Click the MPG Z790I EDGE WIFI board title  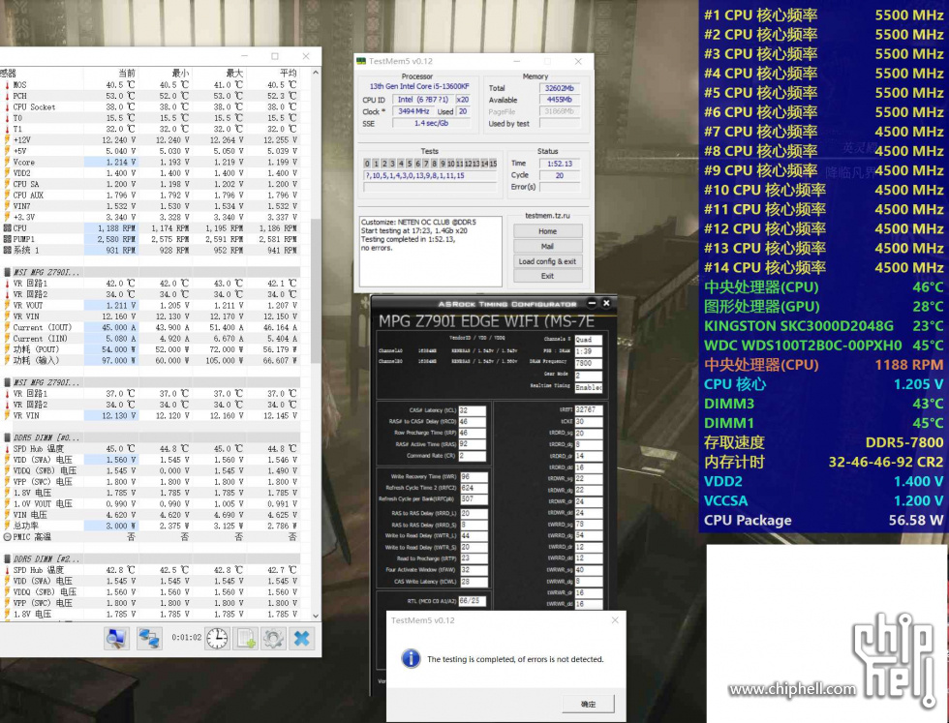click(x=486, y=321)
